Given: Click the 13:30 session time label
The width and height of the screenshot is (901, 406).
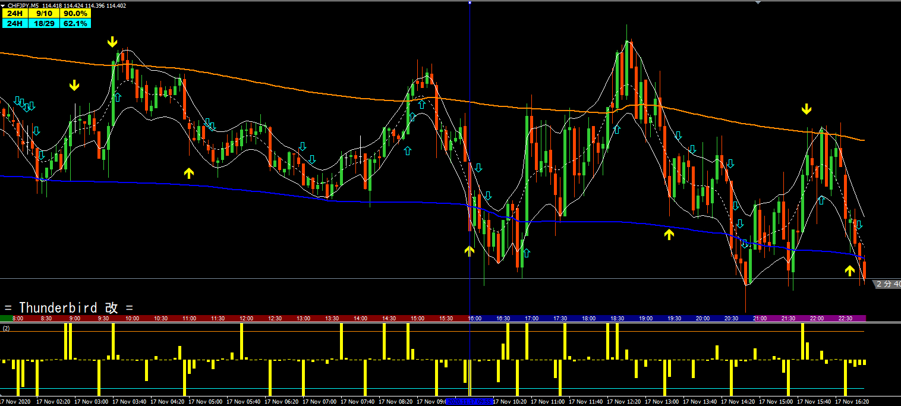Looking at the screenshot, I should [x=332, y=319].
